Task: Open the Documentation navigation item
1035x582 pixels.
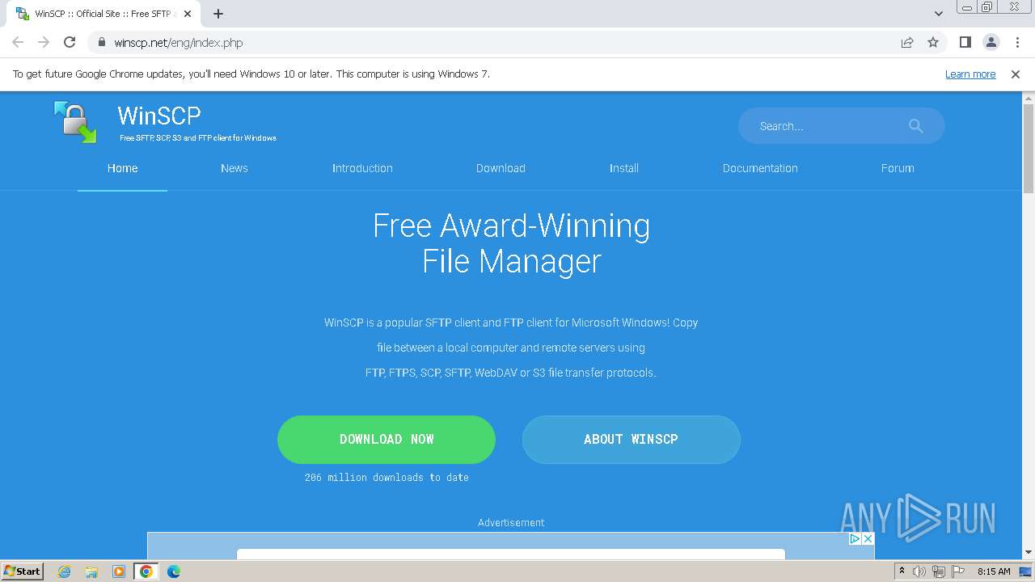Action: 760,168
